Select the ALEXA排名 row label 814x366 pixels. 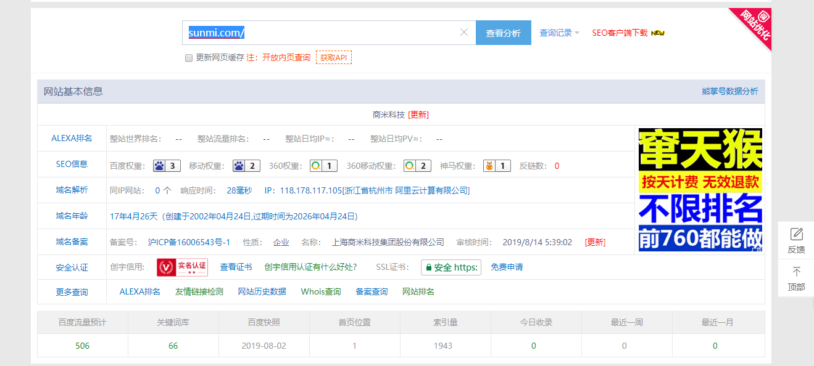coord(72,138)
